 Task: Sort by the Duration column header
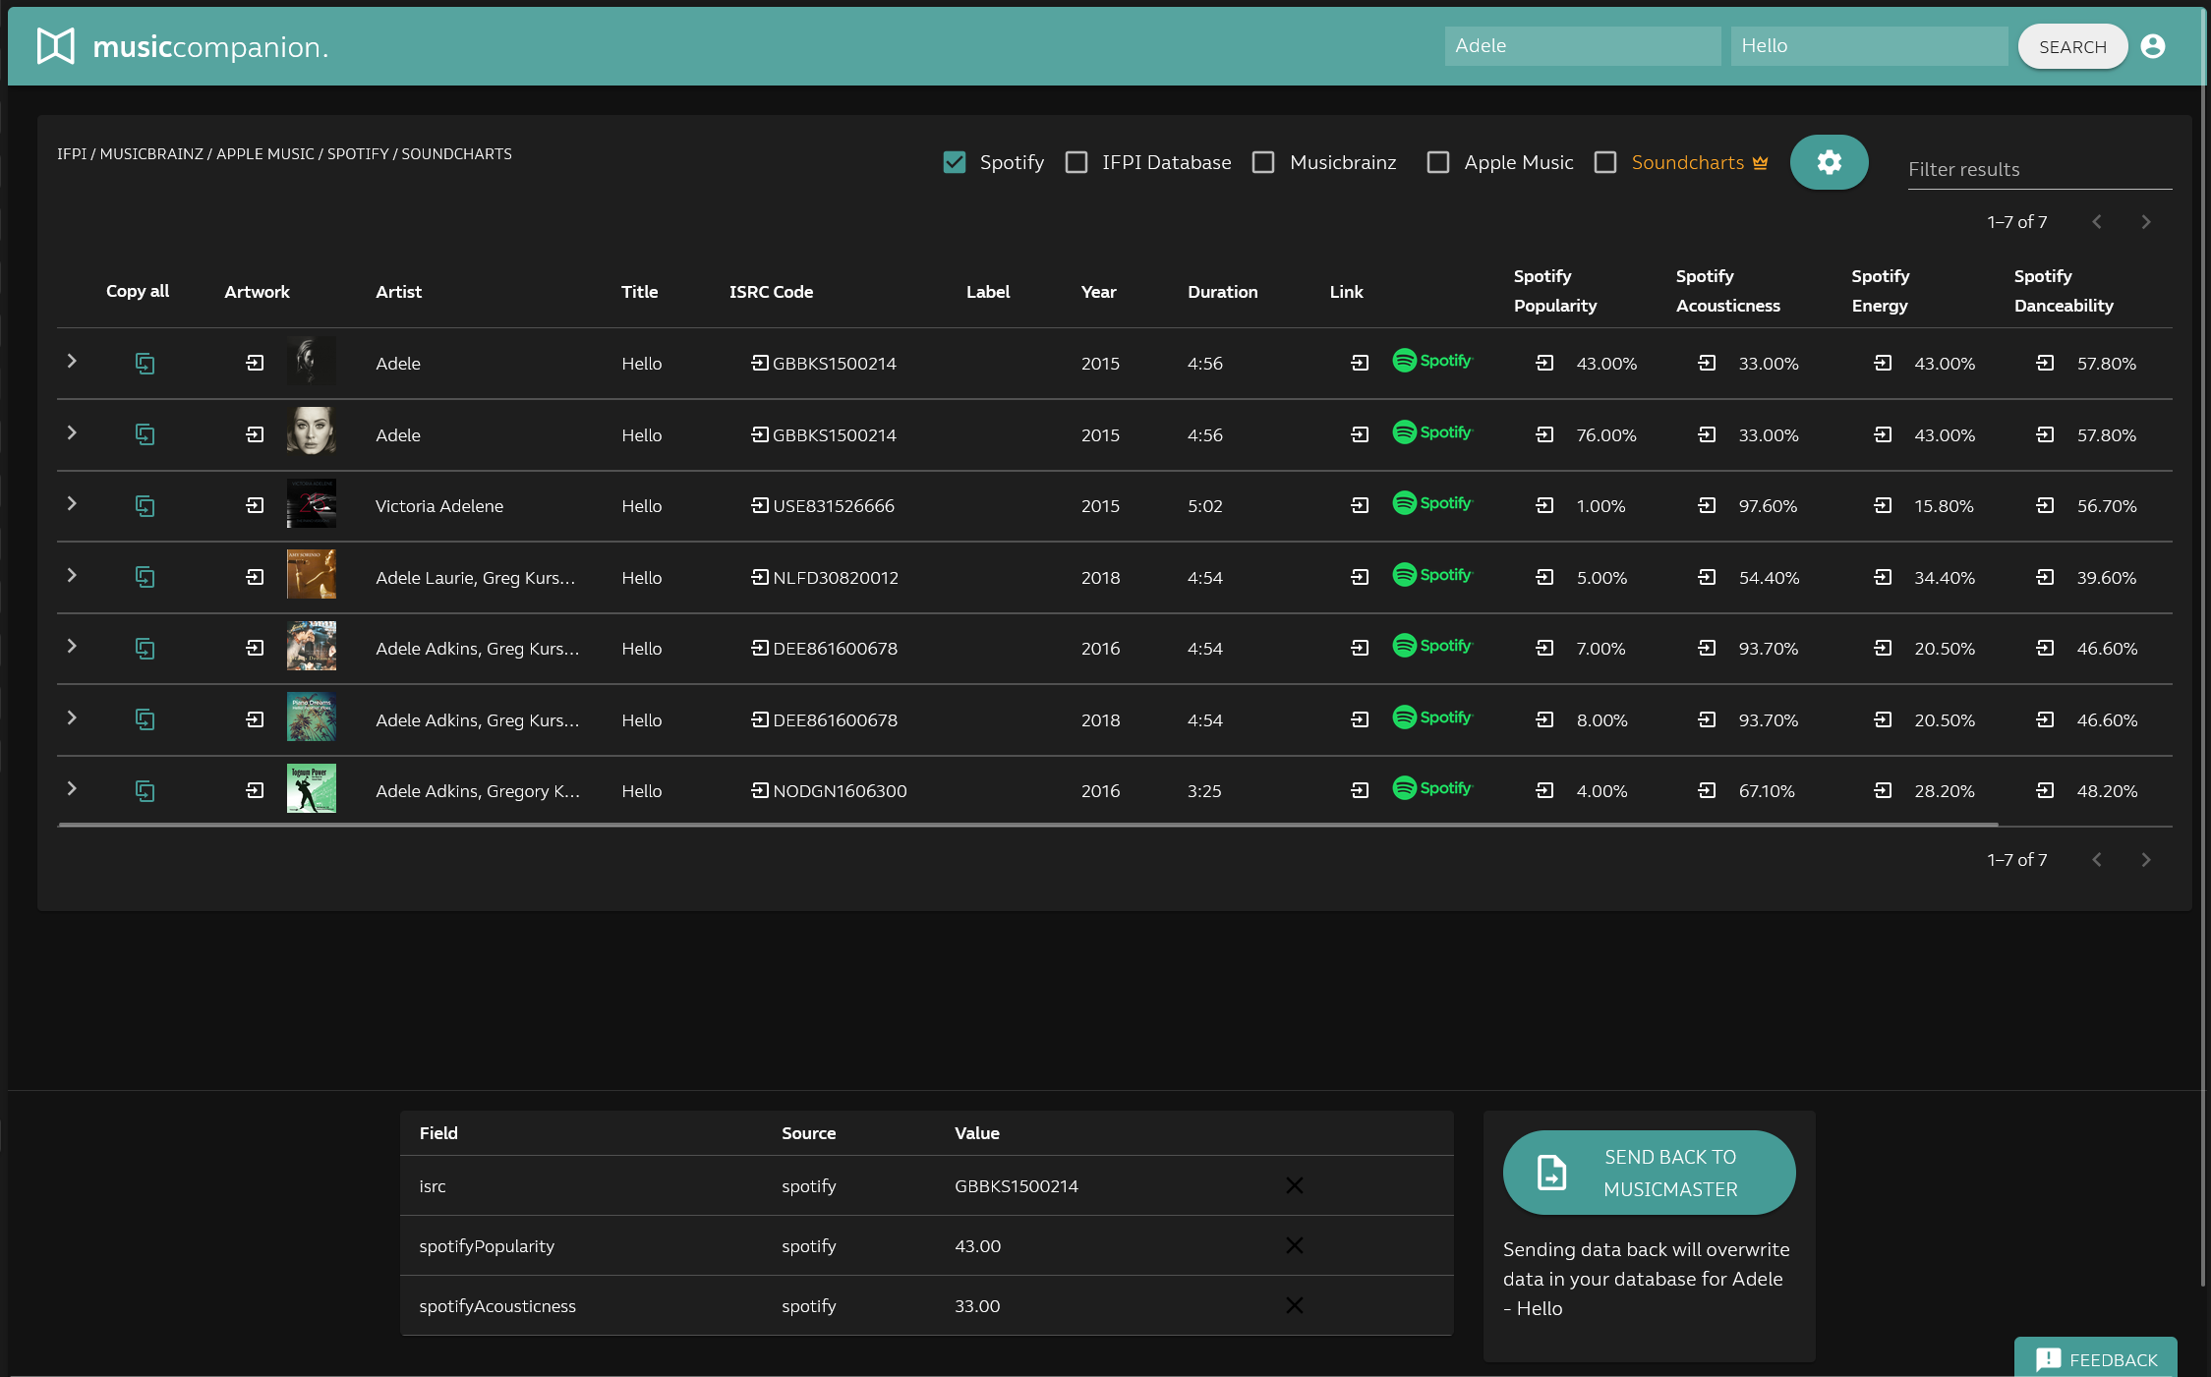point(1222,292)
